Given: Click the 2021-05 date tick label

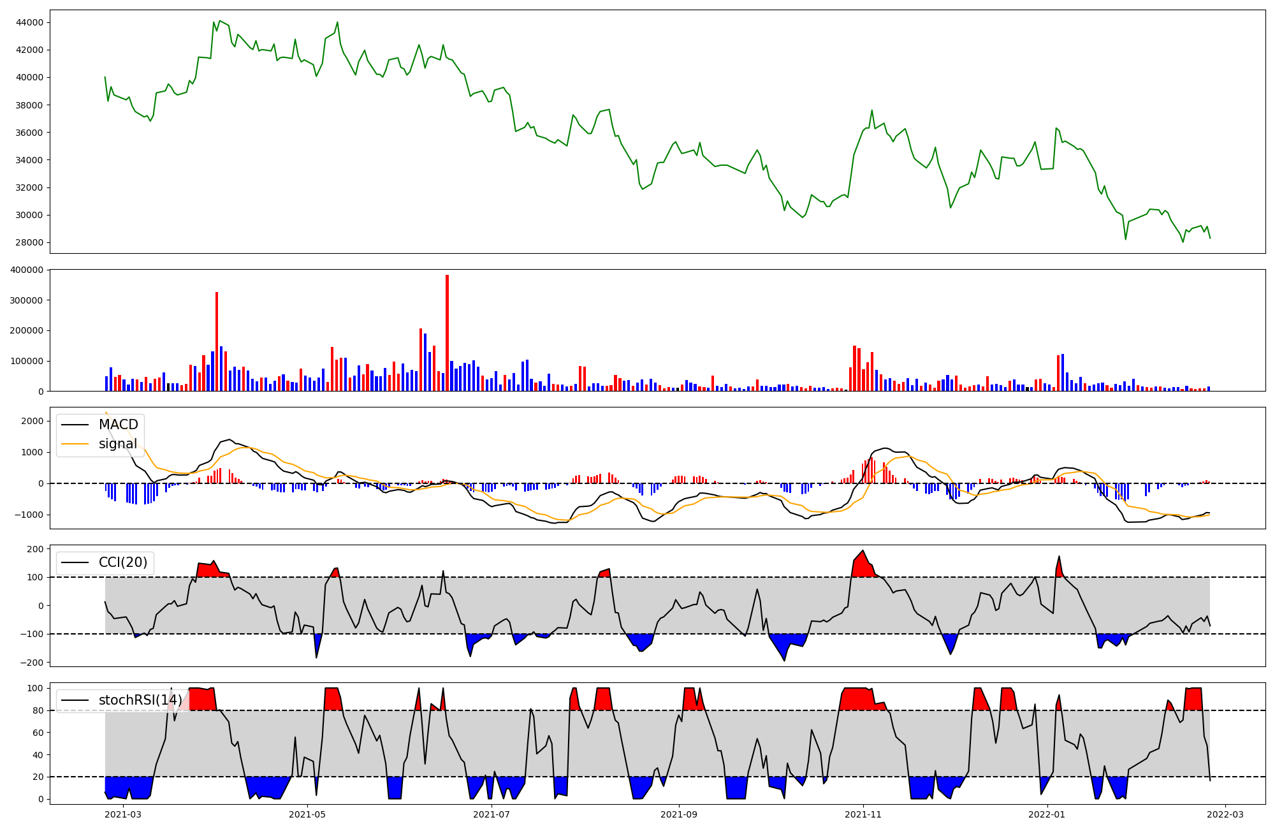Looking at the screenshot, I should click(308, 814).
